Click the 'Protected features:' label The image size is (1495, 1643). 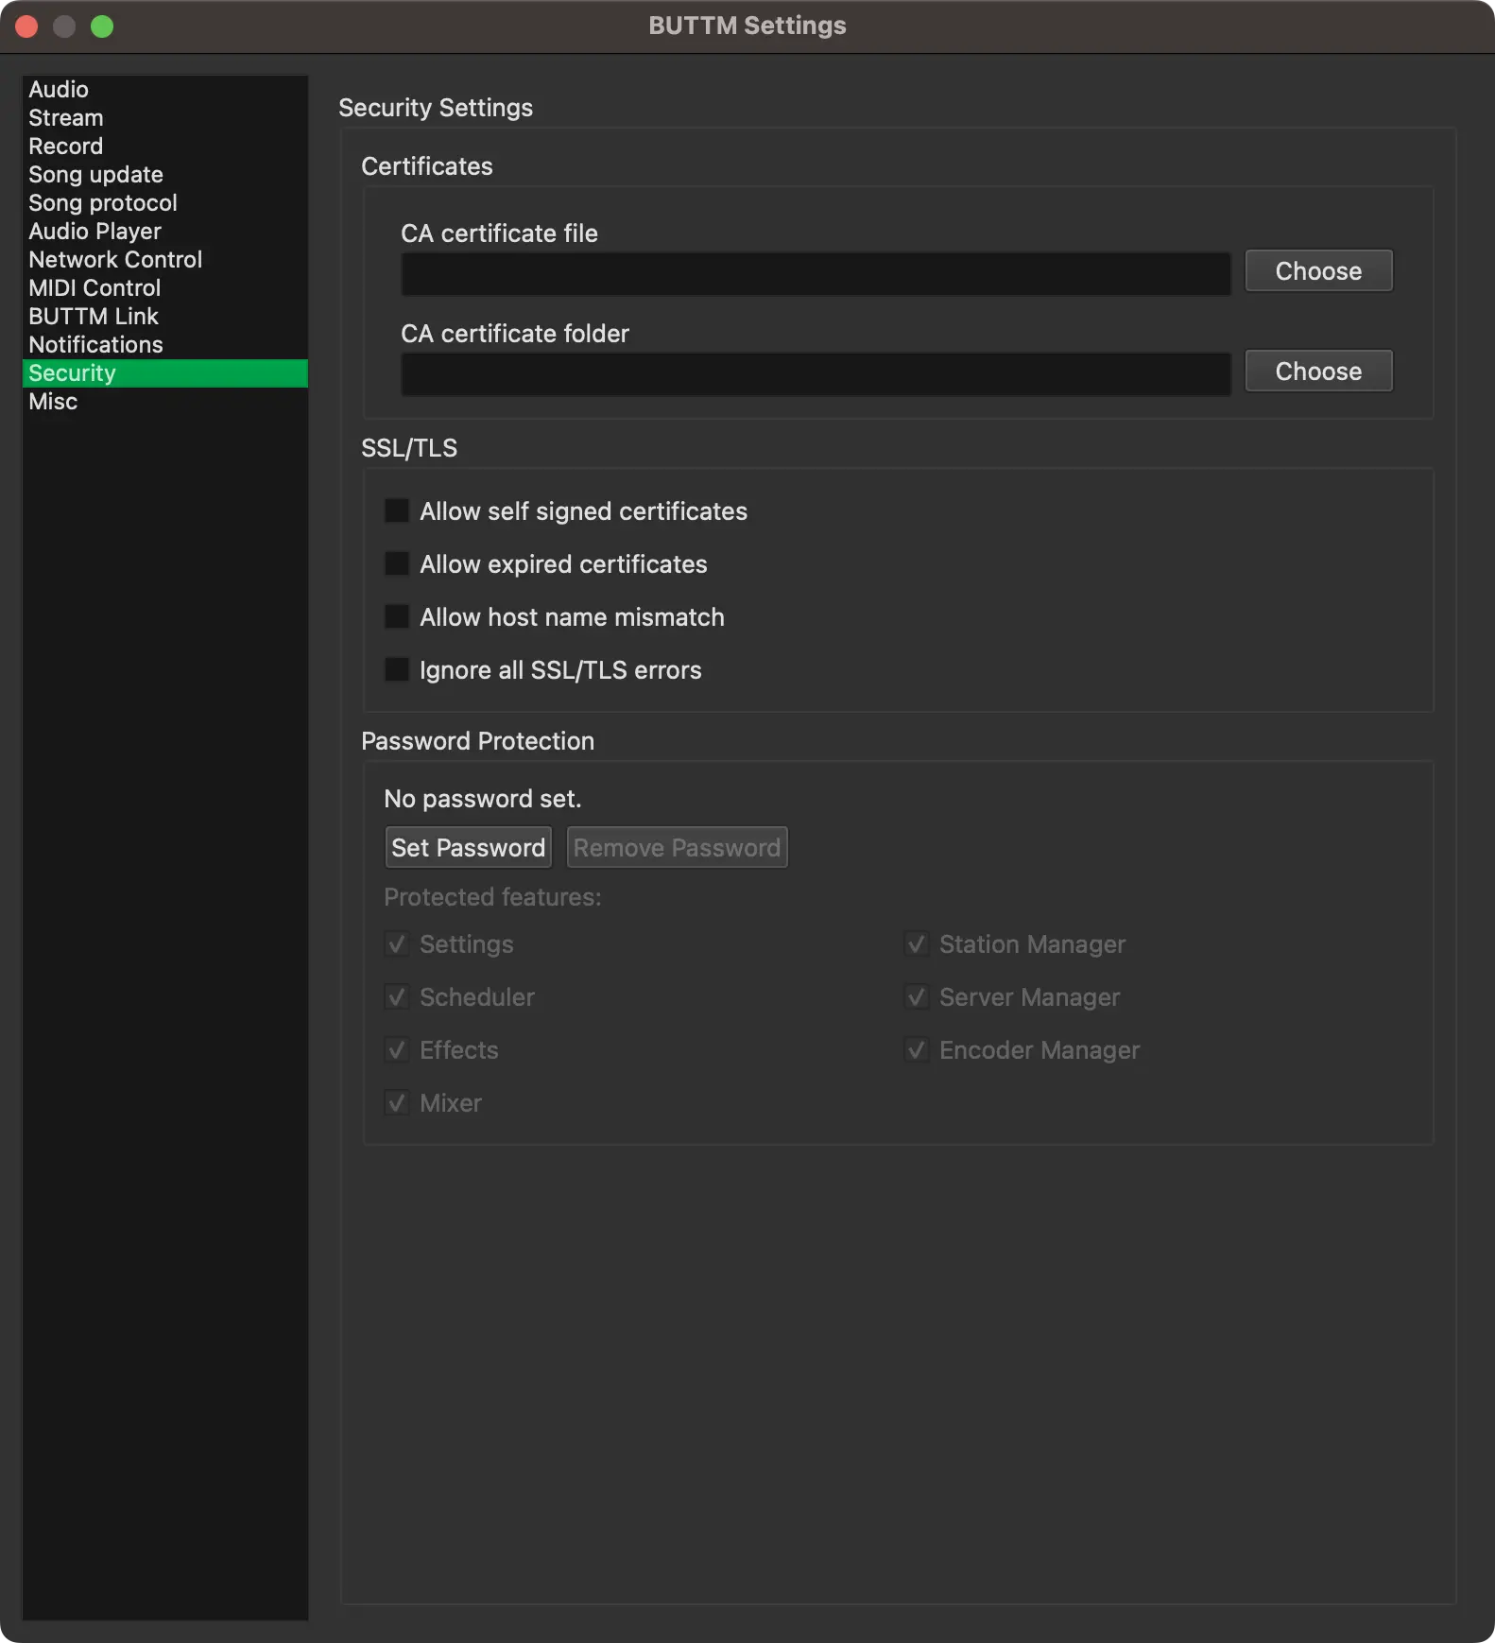click(492, 897)
